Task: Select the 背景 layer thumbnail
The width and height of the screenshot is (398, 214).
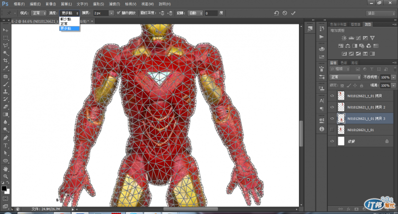Action: click(341, 141)
